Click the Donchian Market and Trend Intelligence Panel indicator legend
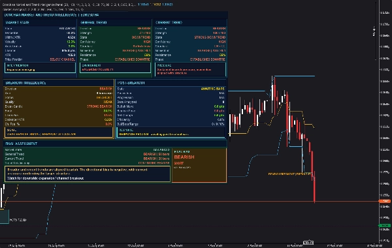The width and height of the screenshot is (392, 248). click(88, 5)
